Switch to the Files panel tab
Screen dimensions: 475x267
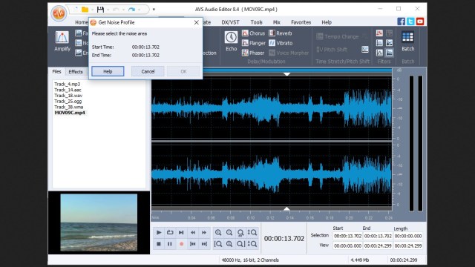pos(56,71)
